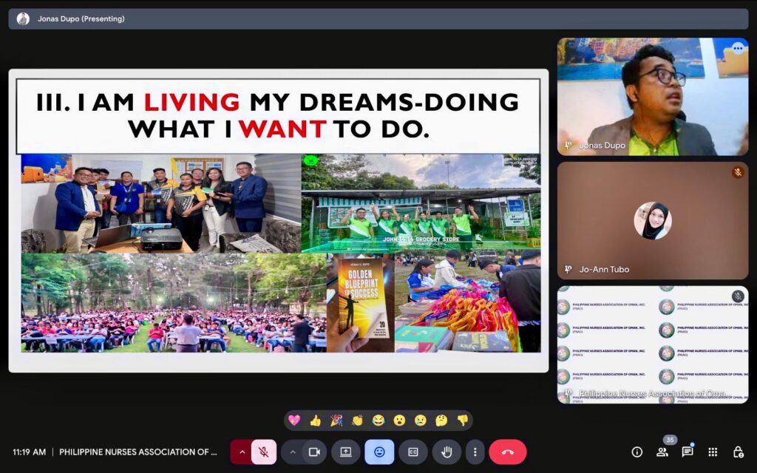Open the in-call chat panel
Viewport: 757px width, 473px height.
(x=688, y=452)
